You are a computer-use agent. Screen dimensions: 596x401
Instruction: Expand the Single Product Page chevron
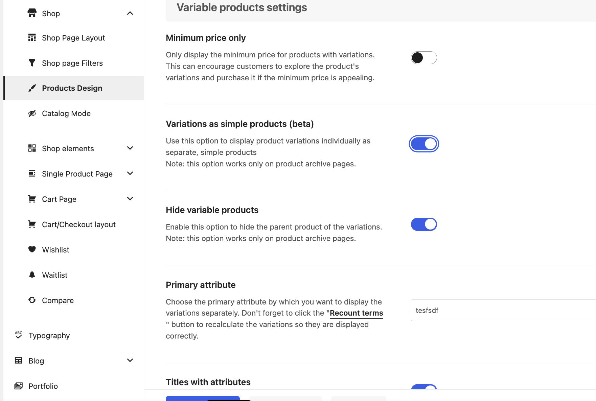pyautogui.click(x=130, y=173)
